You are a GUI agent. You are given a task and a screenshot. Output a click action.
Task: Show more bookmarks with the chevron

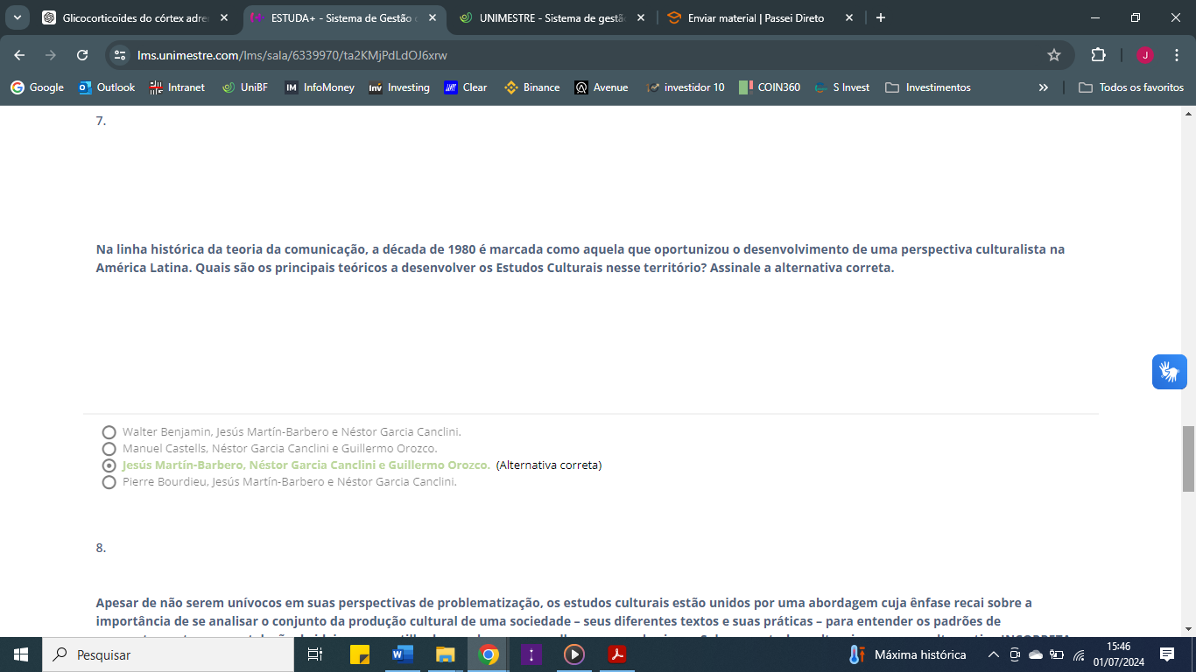tap(1043, 87)
